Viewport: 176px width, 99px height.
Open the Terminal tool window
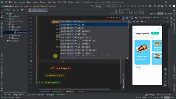(61, 95)
